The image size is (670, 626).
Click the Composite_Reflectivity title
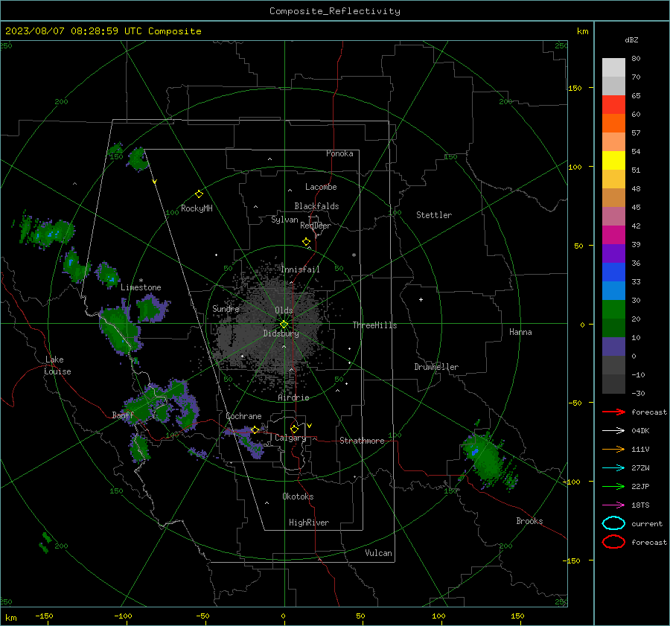(335, 11)
